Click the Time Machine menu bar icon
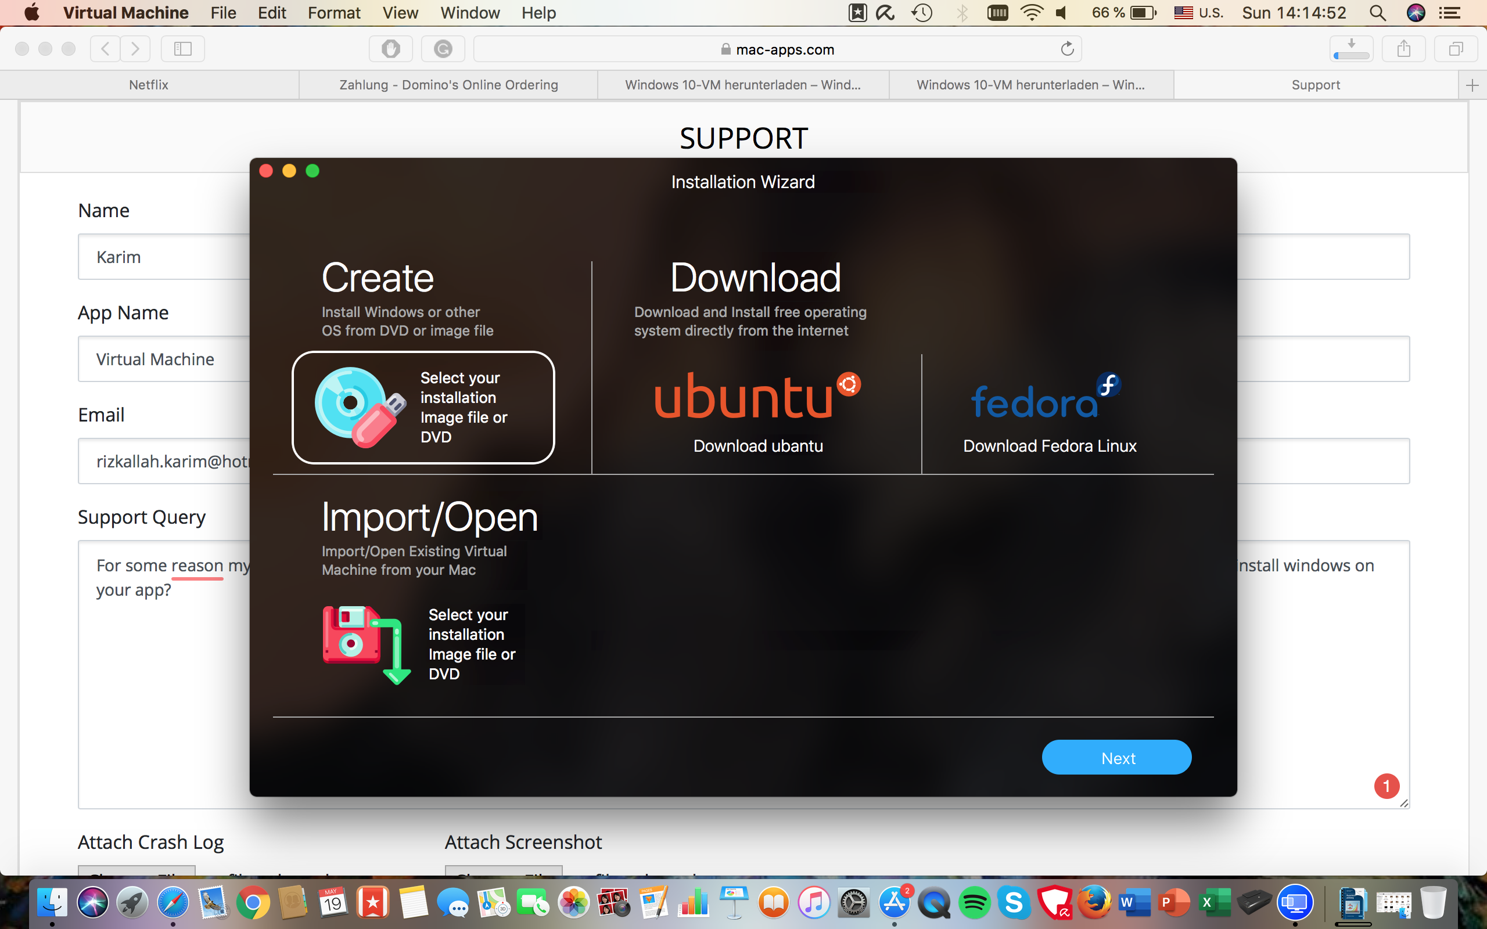Image resolution: width=1487 pixels, height=929 pixels. click(922, 13)
